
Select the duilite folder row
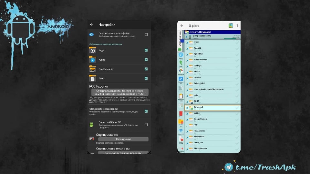click(x=212, y=114)
